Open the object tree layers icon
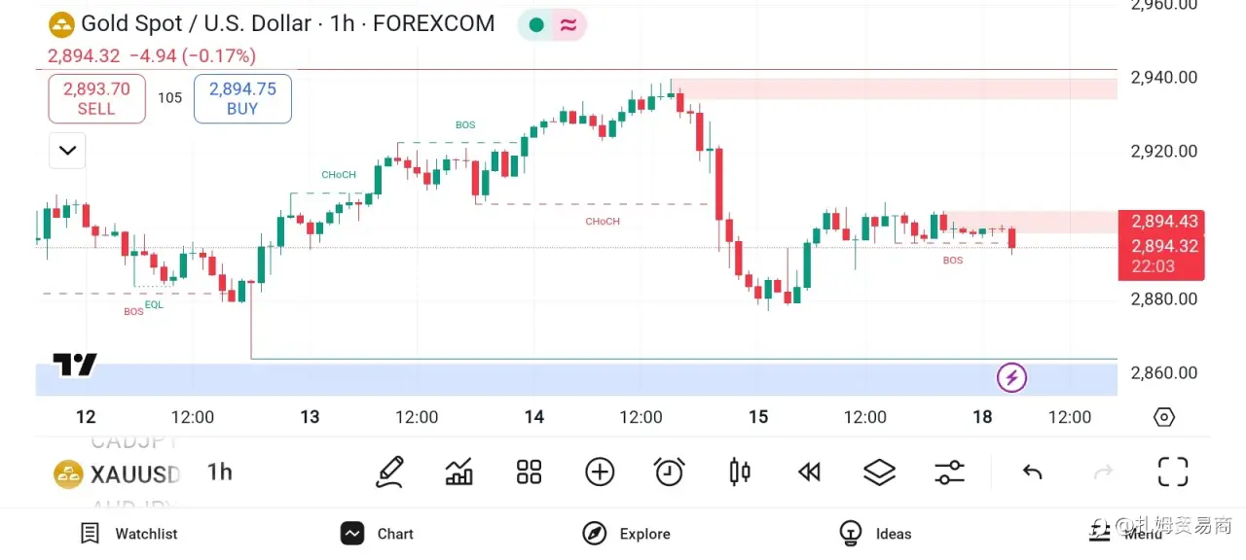Image resolution: width=1246 pixels, height=560 pixels. tap(879, 472)
